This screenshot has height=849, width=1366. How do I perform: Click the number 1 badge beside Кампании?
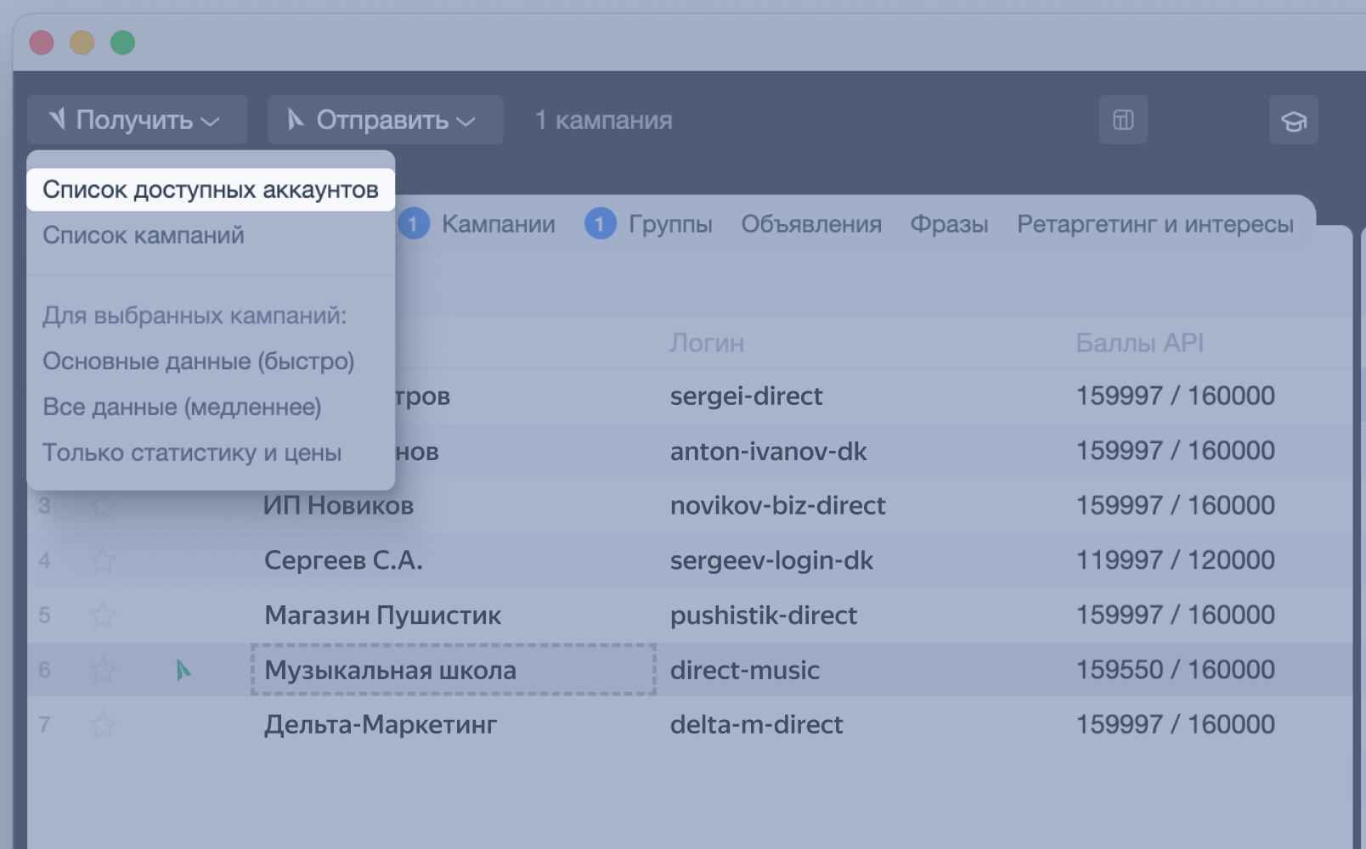[x=414, y=224]
